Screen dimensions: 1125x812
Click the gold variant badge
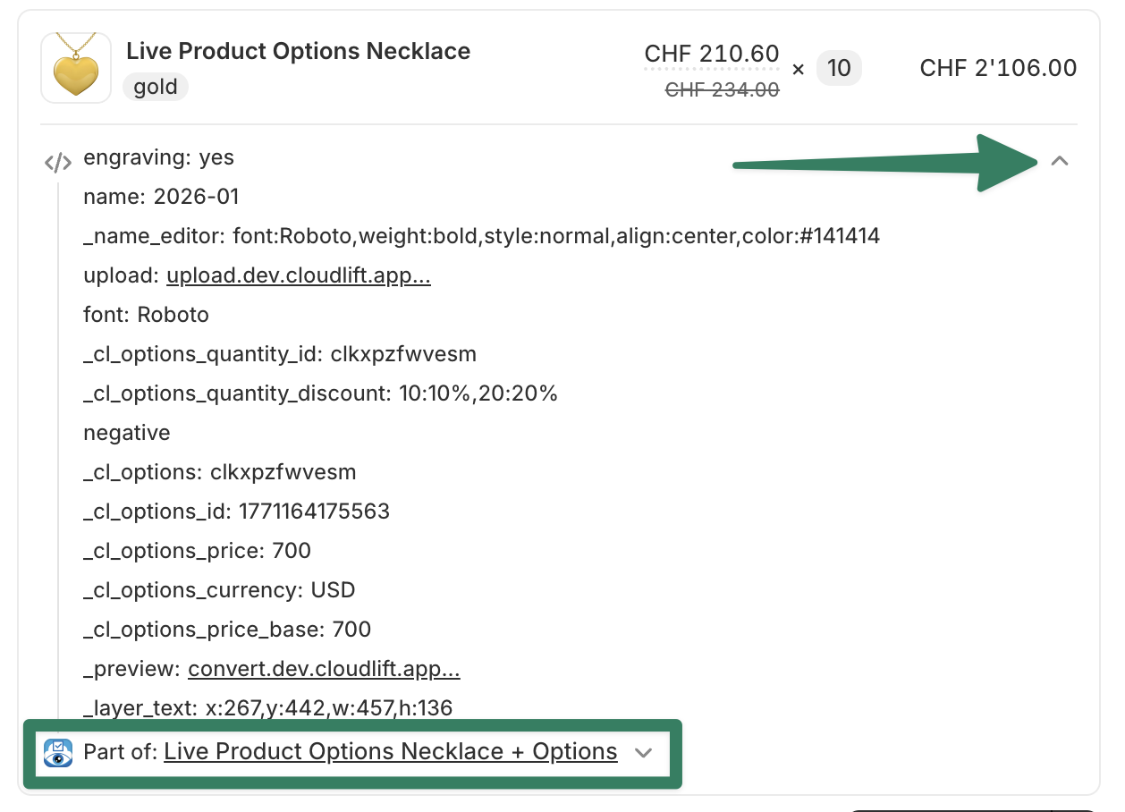(156, 88)
